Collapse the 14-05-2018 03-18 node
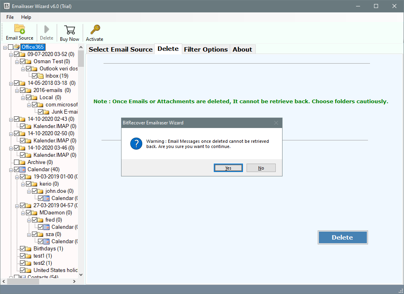 (11, 84)
